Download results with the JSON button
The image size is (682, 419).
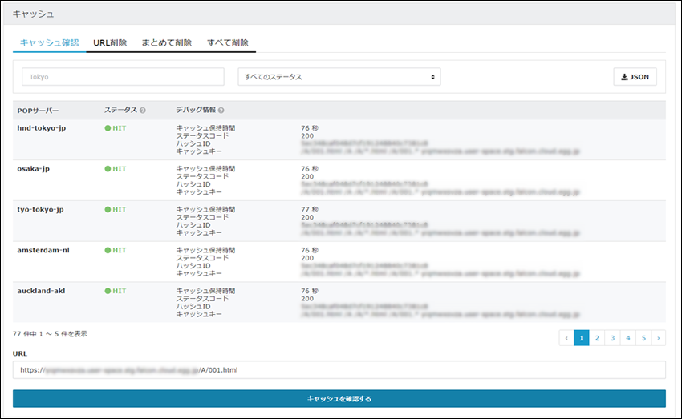click(635, 77)
